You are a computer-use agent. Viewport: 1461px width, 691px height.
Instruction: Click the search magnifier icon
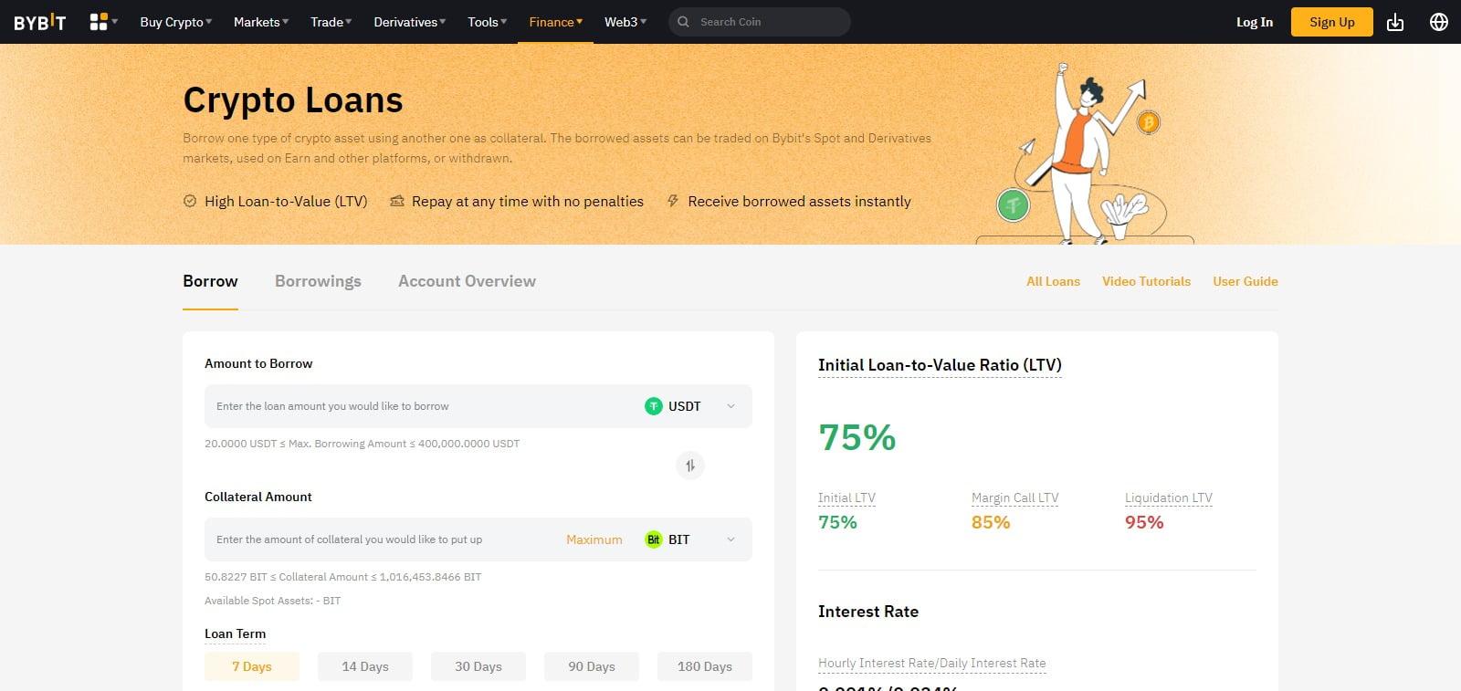(x=684, y=22)
